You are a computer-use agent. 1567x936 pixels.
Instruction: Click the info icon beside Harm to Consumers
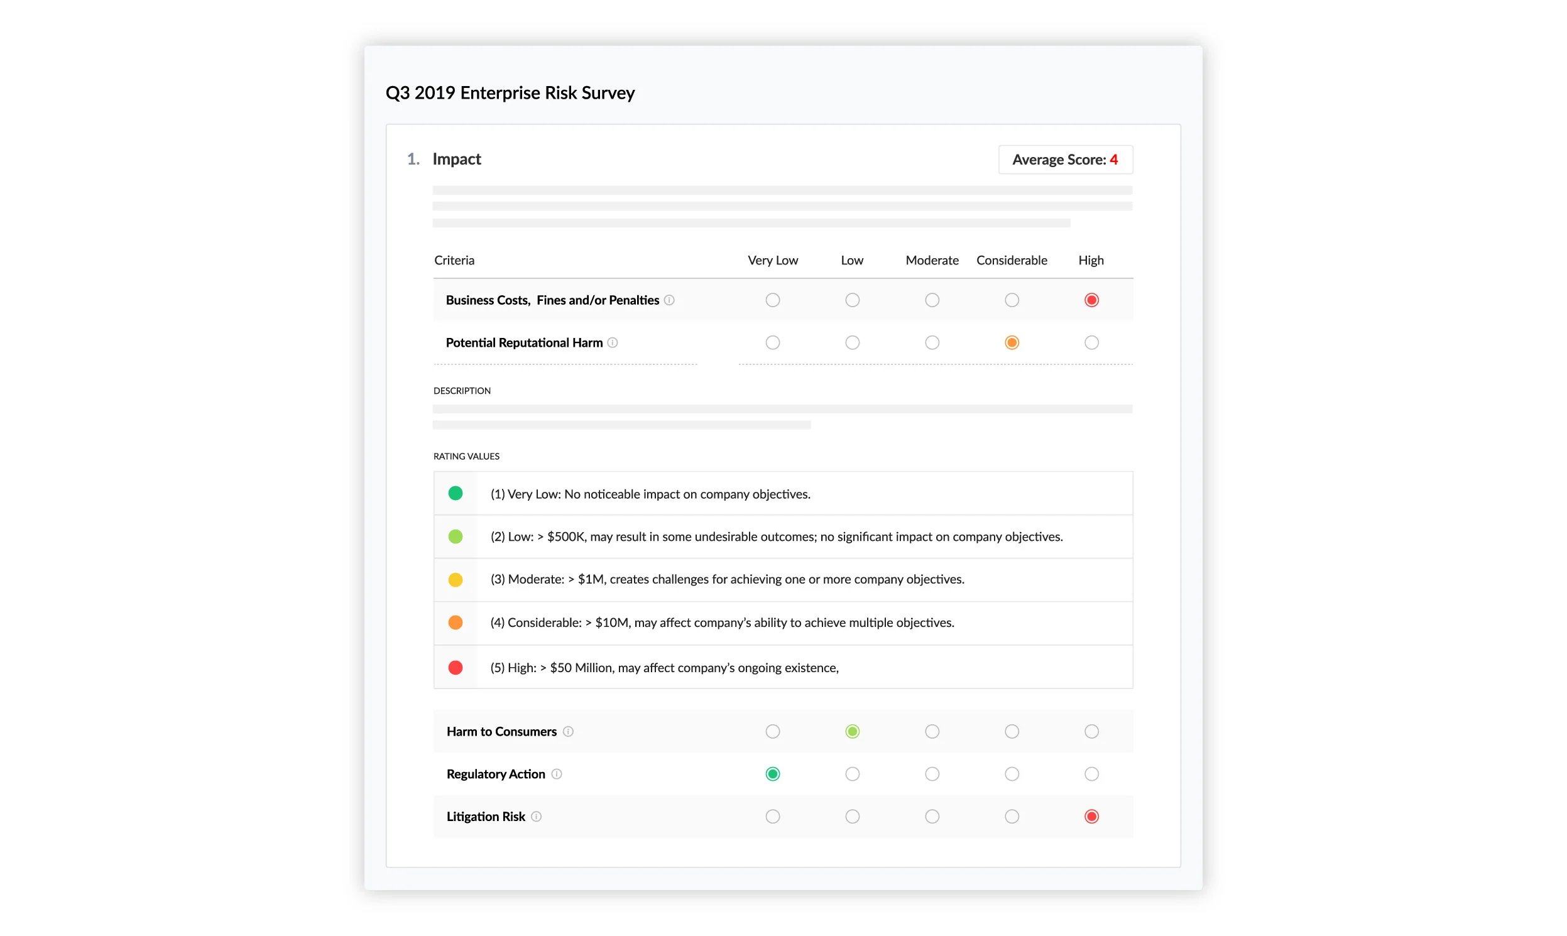coord(569,732)
